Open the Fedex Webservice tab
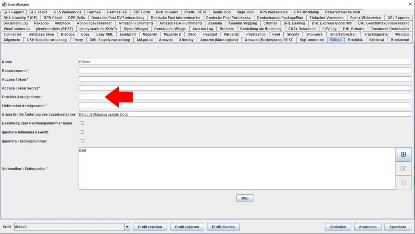 pyautogui.click(x=366, y=17)
